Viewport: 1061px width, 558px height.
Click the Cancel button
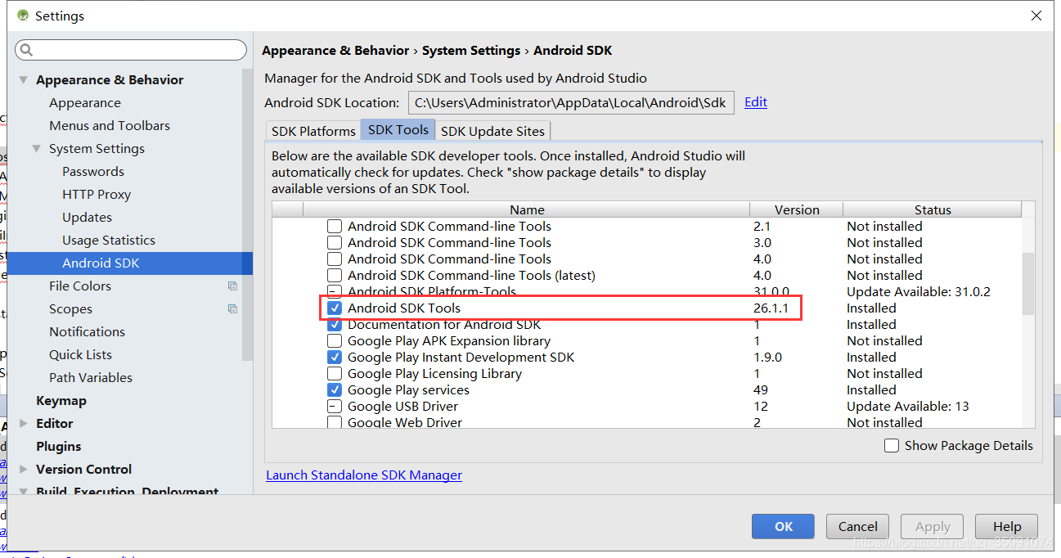[x=857, y=526]
